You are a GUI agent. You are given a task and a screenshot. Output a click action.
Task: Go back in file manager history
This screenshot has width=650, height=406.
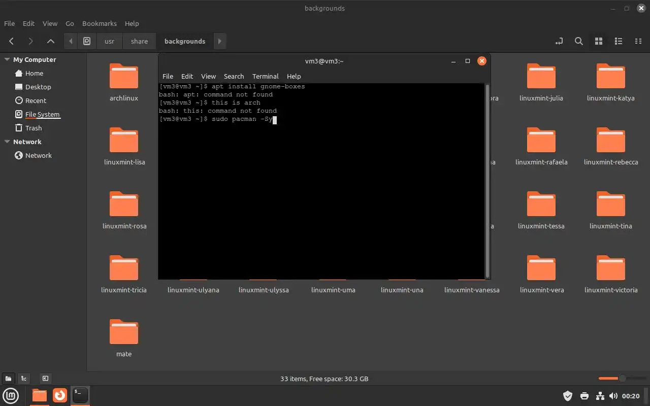(x=11, y=41)
